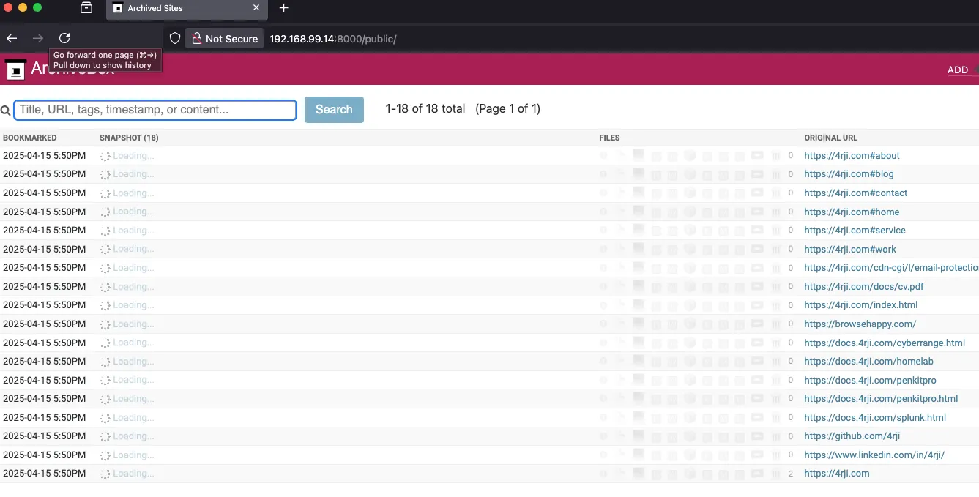Click the archive.org columns icon in the first row
The height and width of the screenshot is (497, 979).
(x=776, y=155)
